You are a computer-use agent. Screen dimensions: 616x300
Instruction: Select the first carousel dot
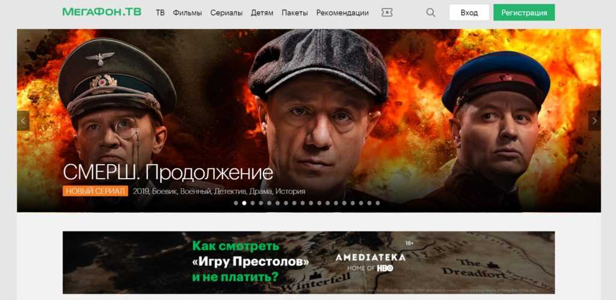pos(236,203)
